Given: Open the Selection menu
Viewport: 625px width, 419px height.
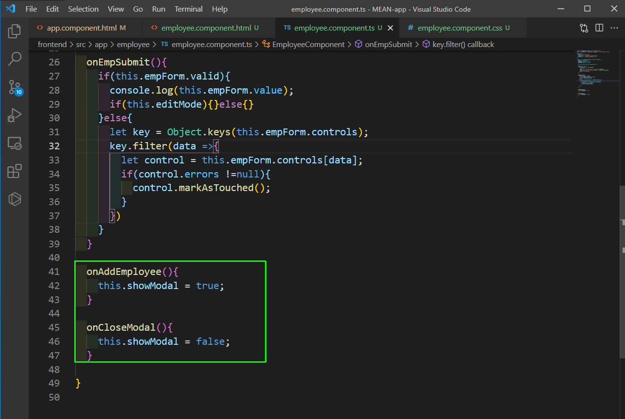Looking at the screenshot, I should [83, 9].
